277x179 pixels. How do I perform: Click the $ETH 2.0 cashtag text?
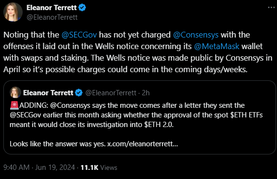(159, 125)
